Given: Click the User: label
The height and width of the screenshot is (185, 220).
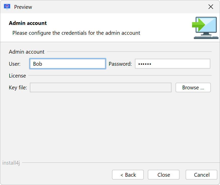Looking at the screenshot, I should [x=15, y=64].
